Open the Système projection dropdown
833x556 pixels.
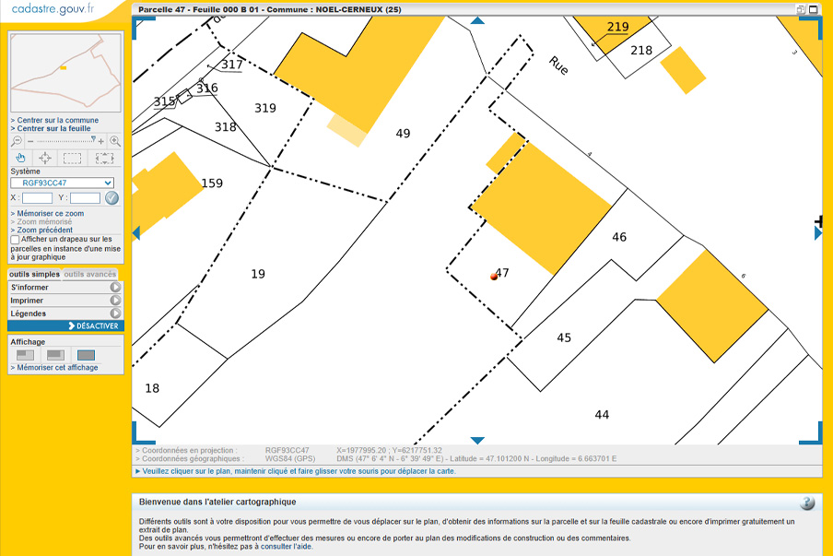pos(63,183)
